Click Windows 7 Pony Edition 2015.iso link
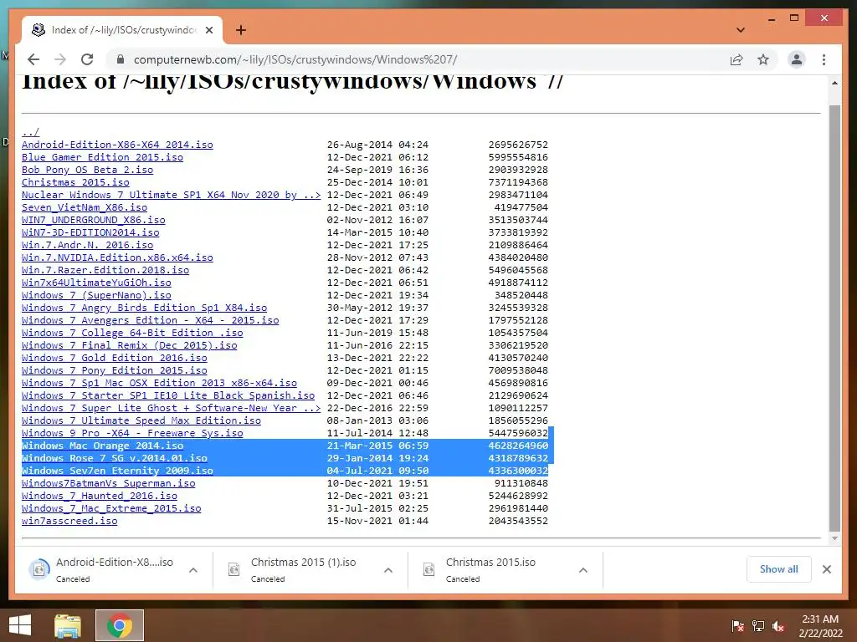Screen dimensions: 857x642 (114, 370)
